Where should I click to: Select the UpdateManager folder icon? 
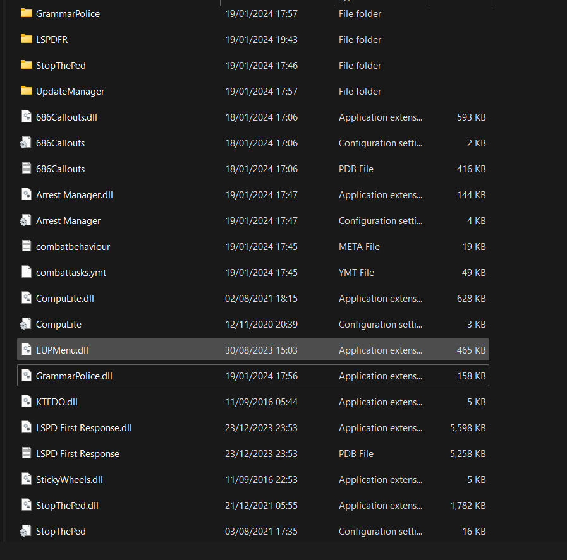(x=26, y=91)
